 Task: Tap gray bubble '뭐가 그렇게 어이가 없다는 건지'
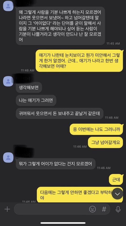tap(56, 164)
